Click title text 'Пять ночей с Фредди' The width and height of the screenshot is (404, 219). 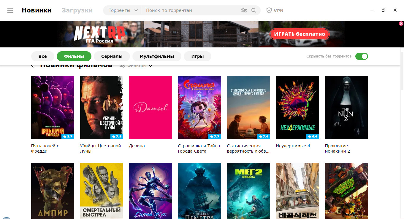click(x=45, y=148)
